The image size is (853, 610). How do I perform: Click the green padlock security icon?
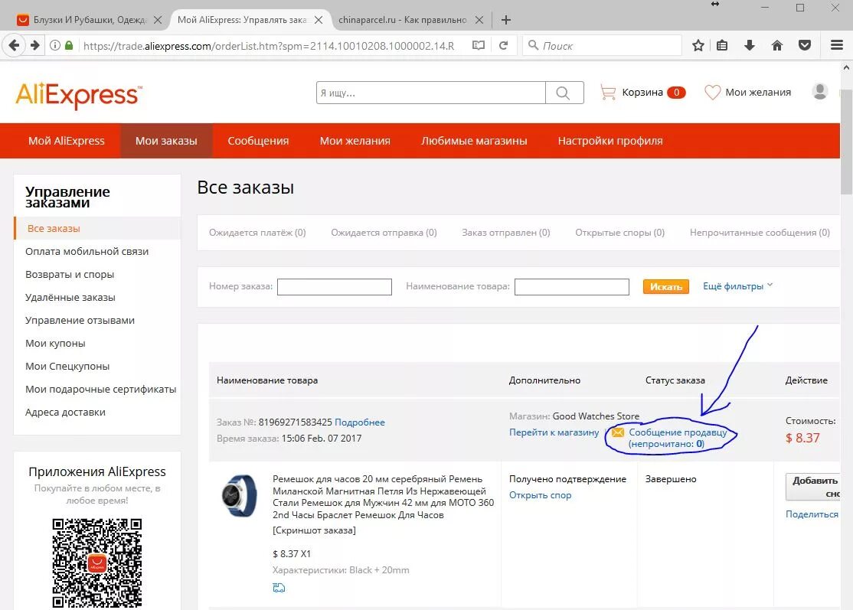[x=69, y=46]
